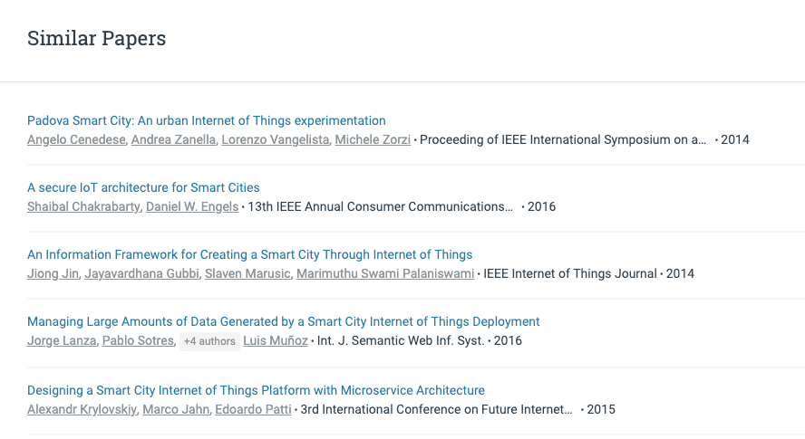
Task: Open author Alexandr Krylovskiy's page
Action: coord(82,409)
